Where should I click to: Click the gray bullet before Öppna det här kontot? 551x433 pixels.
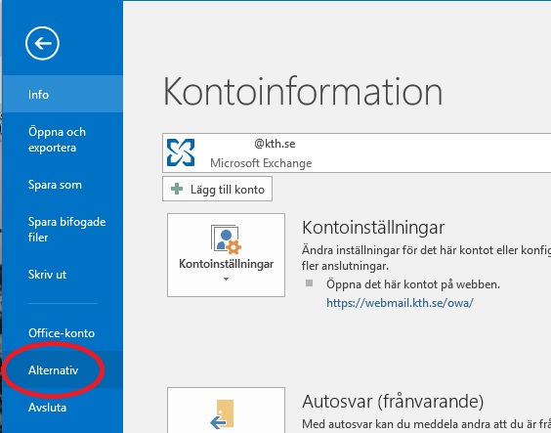point(310,283)
